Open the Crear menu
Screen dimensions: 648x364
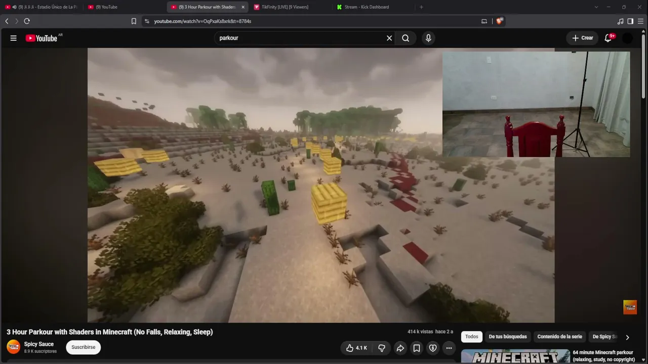(582, 38)
